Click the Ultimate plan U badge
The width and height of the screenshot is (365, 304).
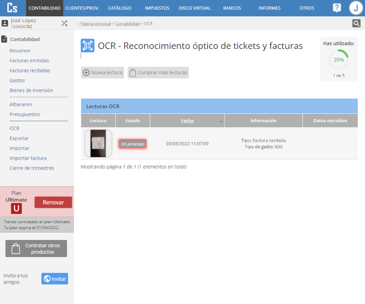pyautogui.click(x=16, y=208)
